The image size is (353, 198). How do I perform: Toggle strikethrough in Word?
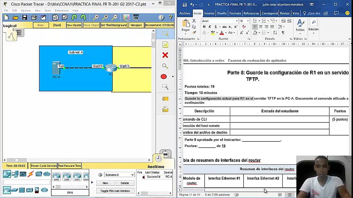coord(225,27)
